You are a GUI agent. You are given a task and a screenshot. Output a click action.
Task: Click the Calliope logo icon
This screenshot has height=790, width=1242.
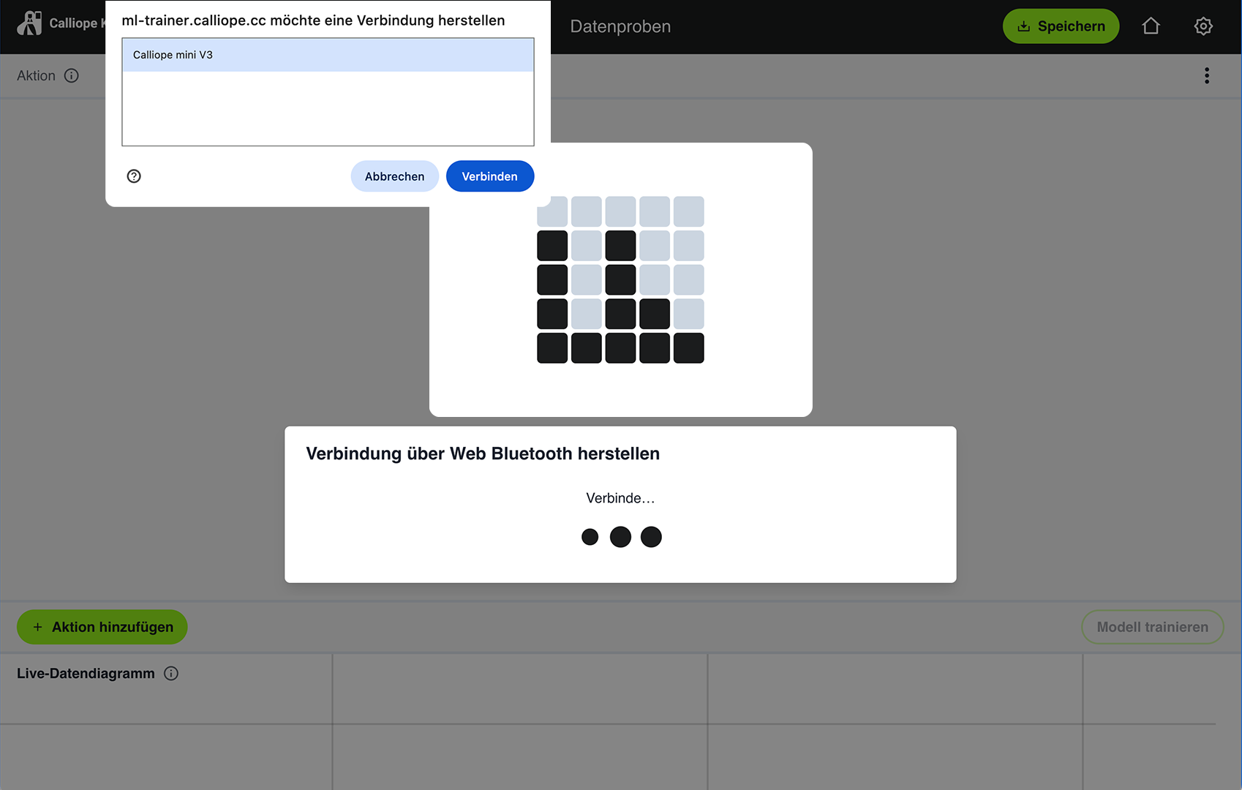click(x=29, y=23)
